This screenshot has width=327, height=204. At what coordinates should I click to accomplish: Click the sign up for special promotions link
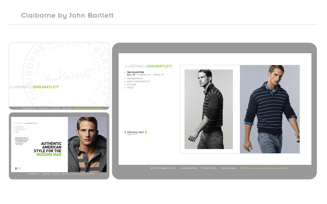(x=264, y=168)
